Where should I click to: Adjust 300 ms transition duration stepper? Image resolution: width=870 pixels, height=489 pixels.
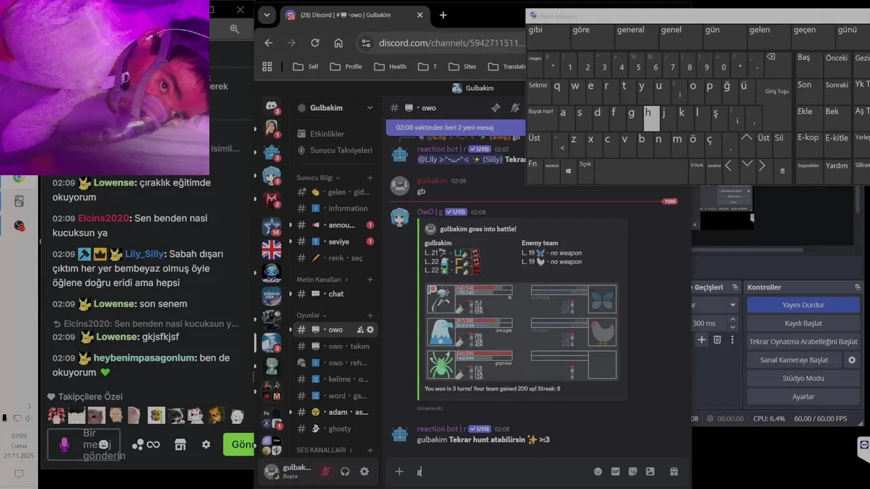(733, 323)
